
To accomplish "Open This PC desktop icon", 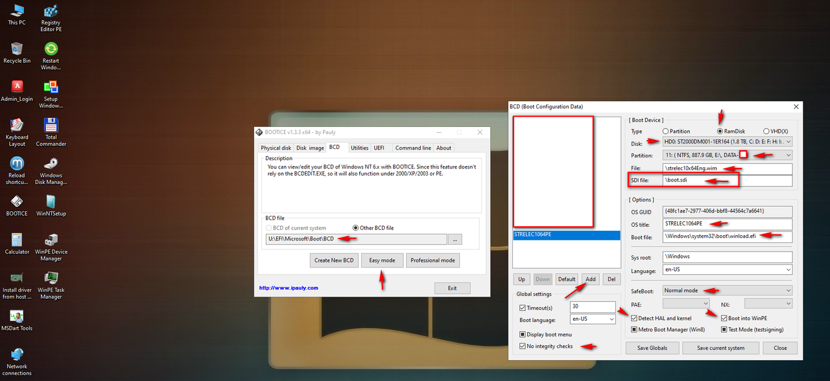I will tap(17, 15).
